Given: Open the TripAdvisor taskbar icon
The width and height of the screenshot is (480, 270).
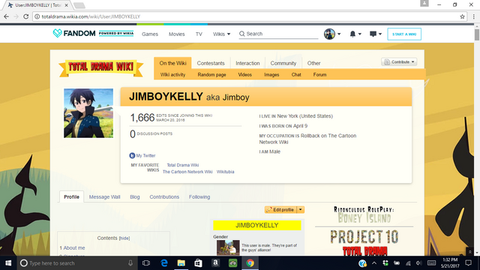Looking at the screenshot, I should point(232,263).
